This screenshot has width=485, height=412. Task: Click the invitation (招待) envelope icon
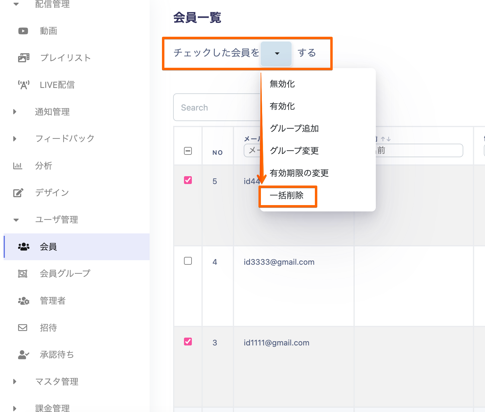tap(23, 328)
